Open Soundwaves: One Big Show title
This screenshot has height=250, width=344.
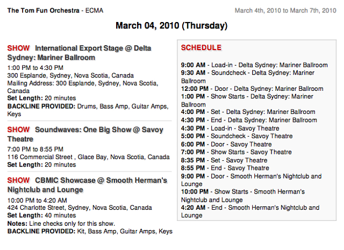coord(85,134)
